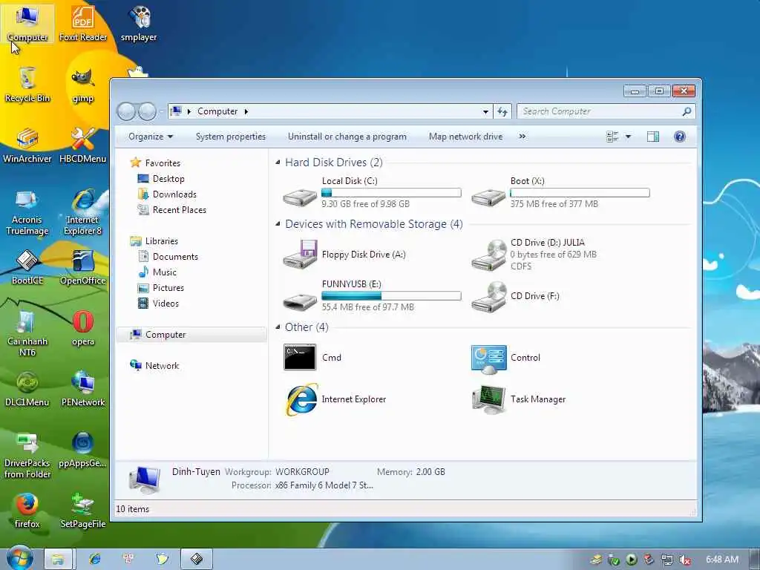Select the Task Manager item
The height and width of the screenshot is (570, 760).
[x=519, y=399]
